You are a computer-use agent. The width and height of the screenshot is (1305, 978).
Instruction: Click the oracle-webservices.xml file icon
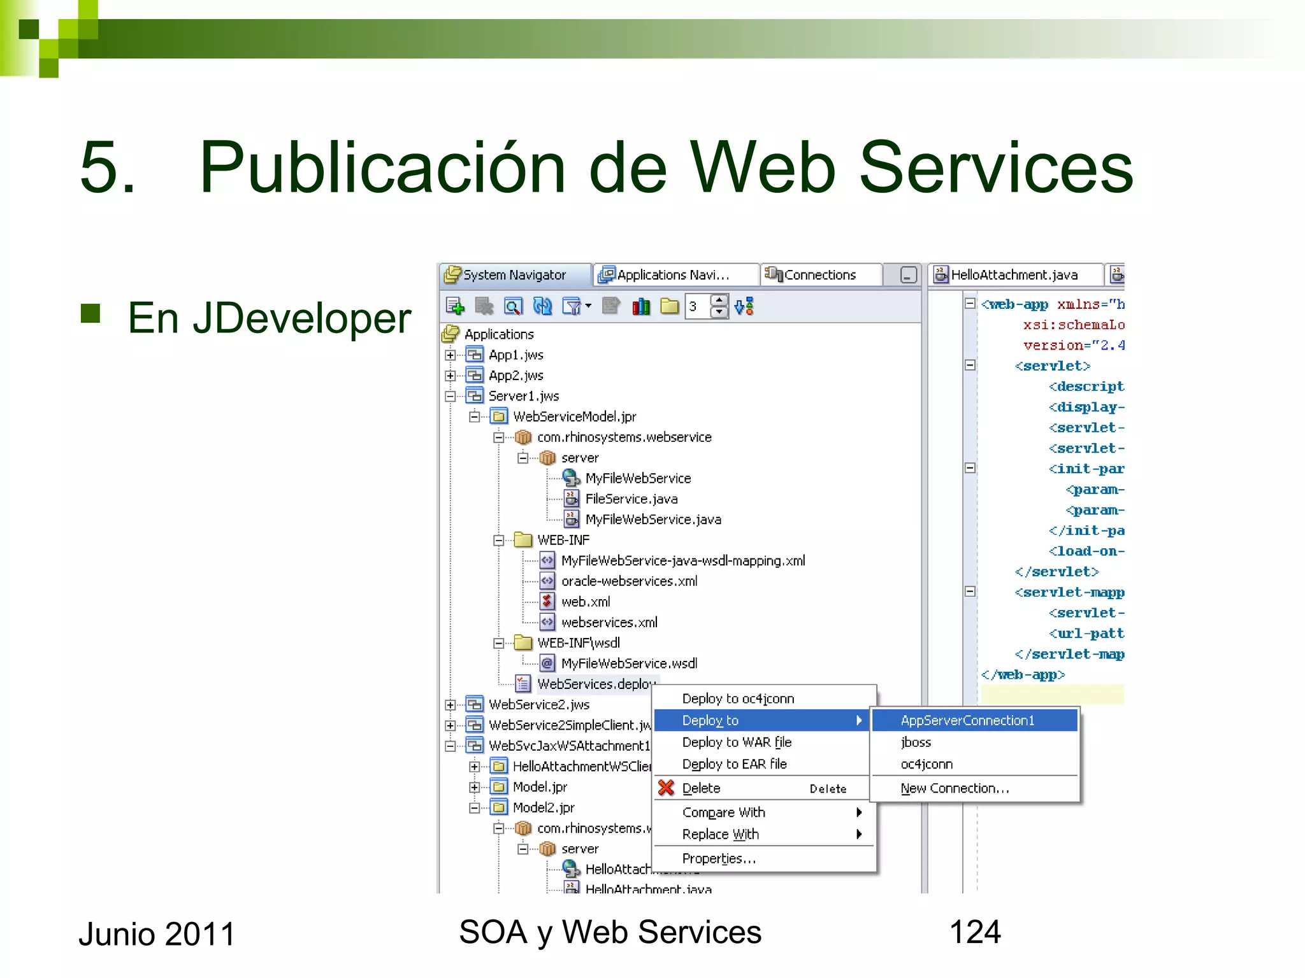[x=547, y=581]
